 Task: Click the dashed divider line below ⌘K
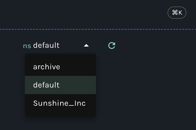coord(98,30)
